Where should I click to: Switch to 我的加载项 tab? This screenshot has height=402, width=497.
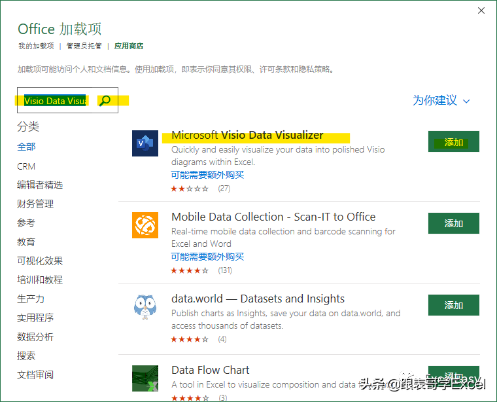coord(36,46)
